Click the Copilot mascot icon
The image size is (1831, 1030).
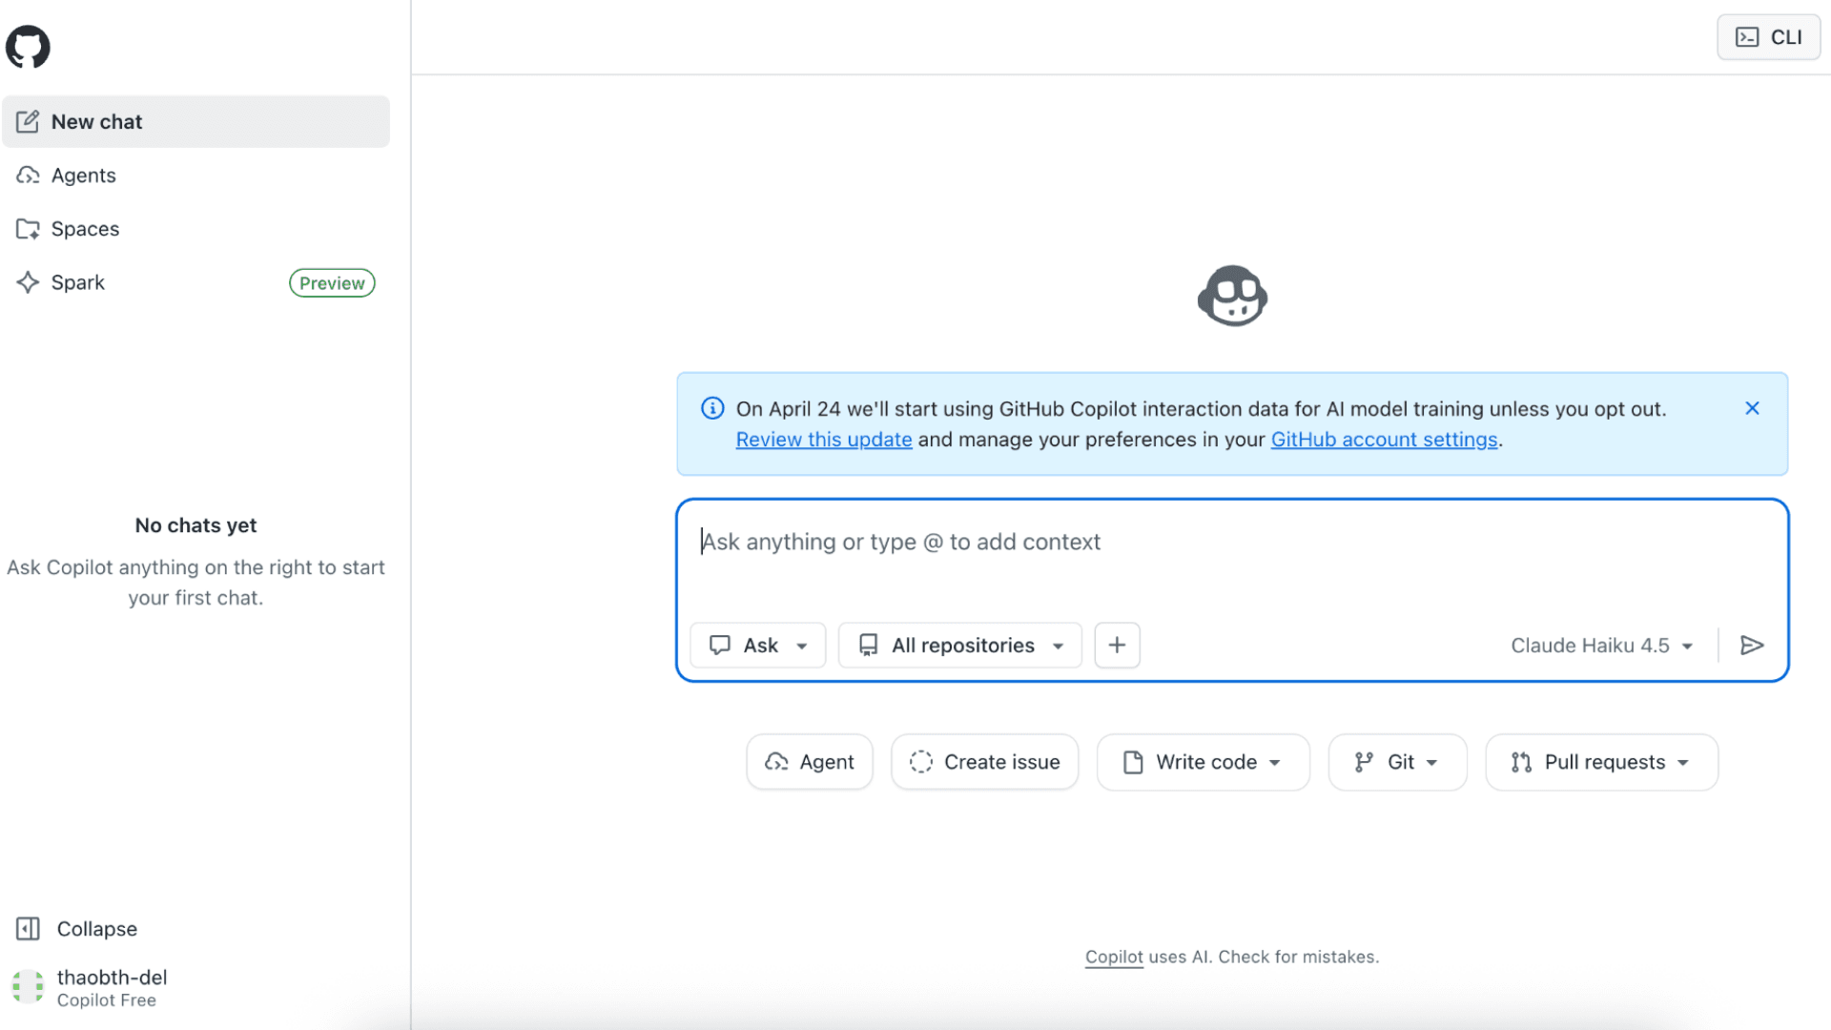[1232, 296]
